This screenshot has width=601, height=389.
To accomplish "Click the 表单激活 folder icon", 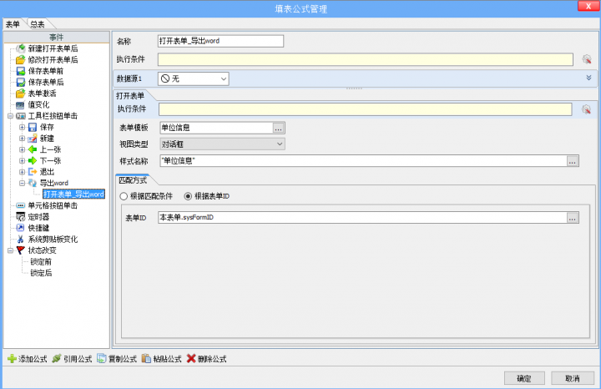I will (x=20, y=93).
